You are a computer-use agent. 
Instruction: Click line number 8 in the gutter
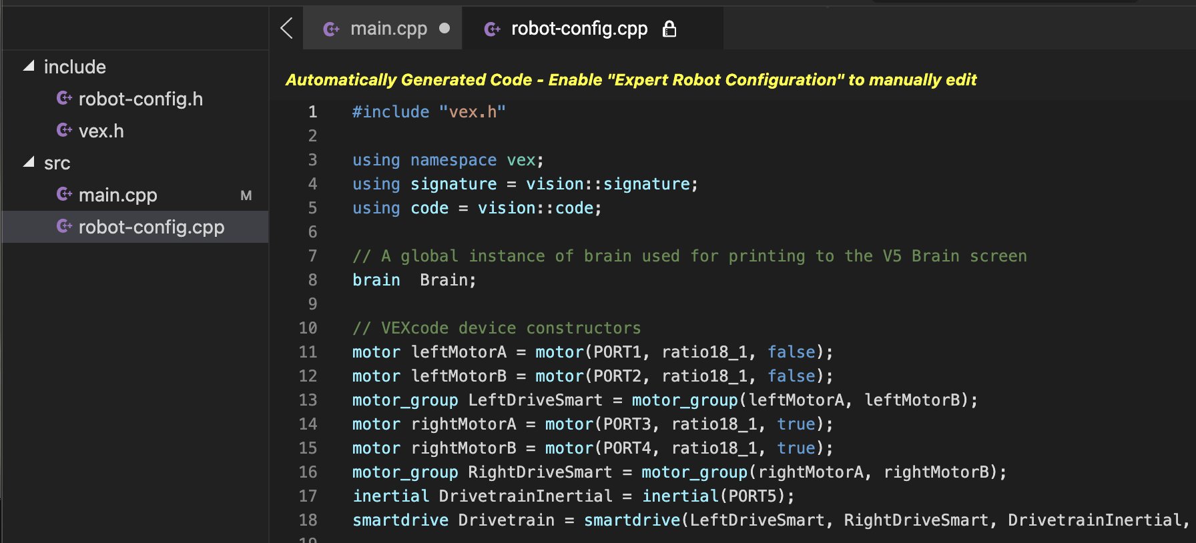pos(312,280)
